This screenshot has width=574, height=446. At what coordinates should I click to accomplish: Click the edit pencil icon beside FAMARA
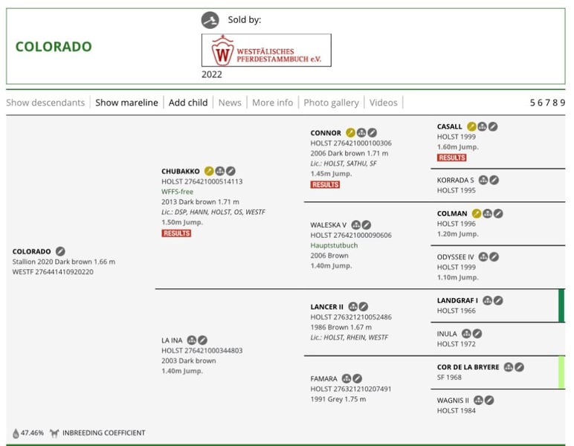click(x=358, y=378)
